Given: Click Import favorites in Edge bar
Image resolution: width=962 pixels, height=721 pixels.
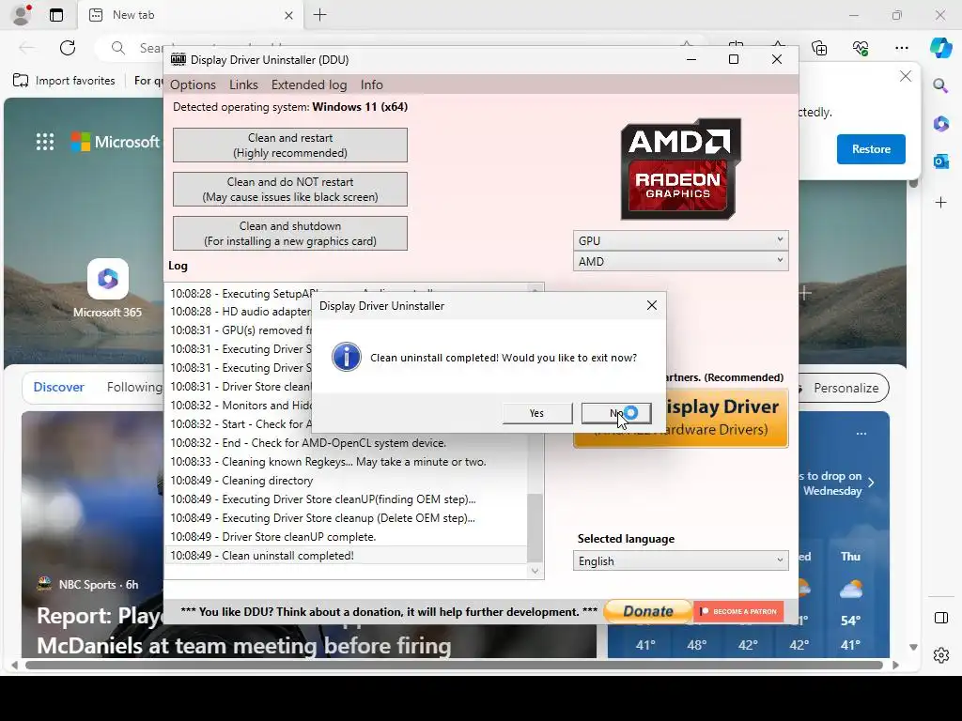Looking at the screenshot, I should [x=65, y=81].
